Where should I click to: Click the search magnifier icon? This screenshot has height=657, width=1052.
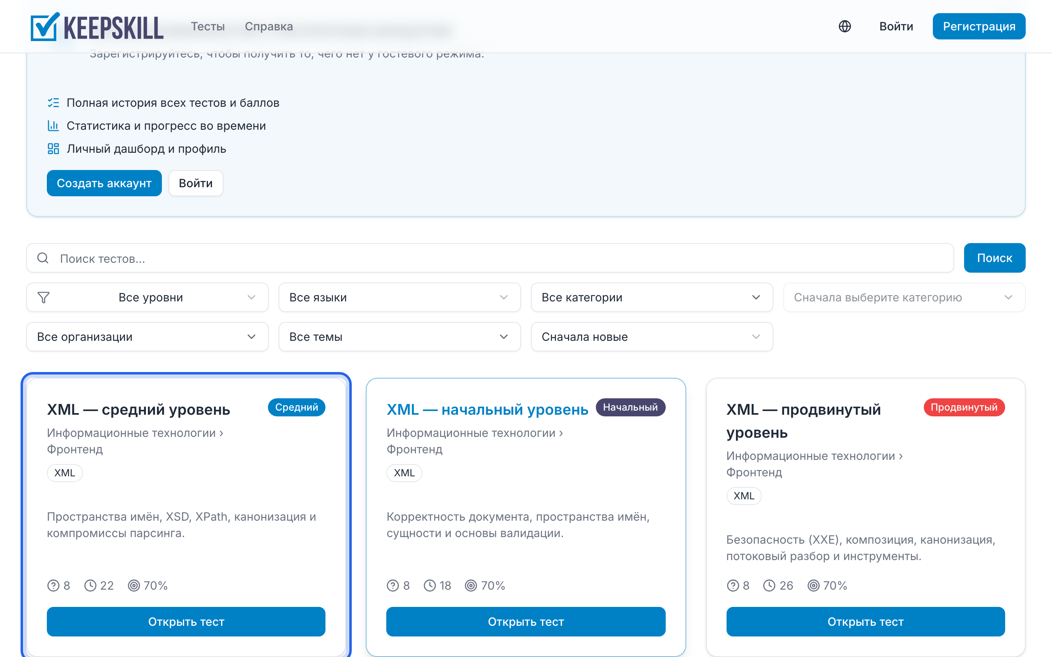(43, 258)
